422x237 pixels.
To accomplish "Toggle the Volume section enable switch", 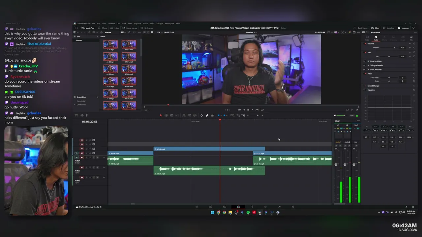I will point(365,43).
